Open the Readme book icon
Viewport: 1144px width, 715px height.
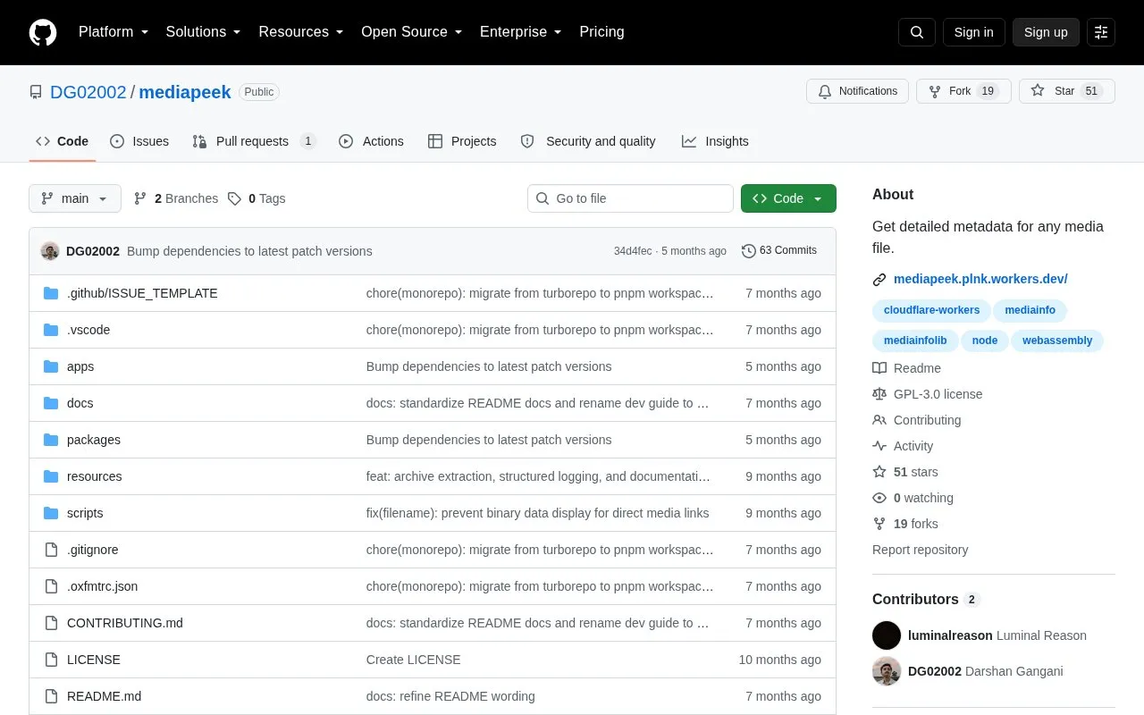[879, 368]
